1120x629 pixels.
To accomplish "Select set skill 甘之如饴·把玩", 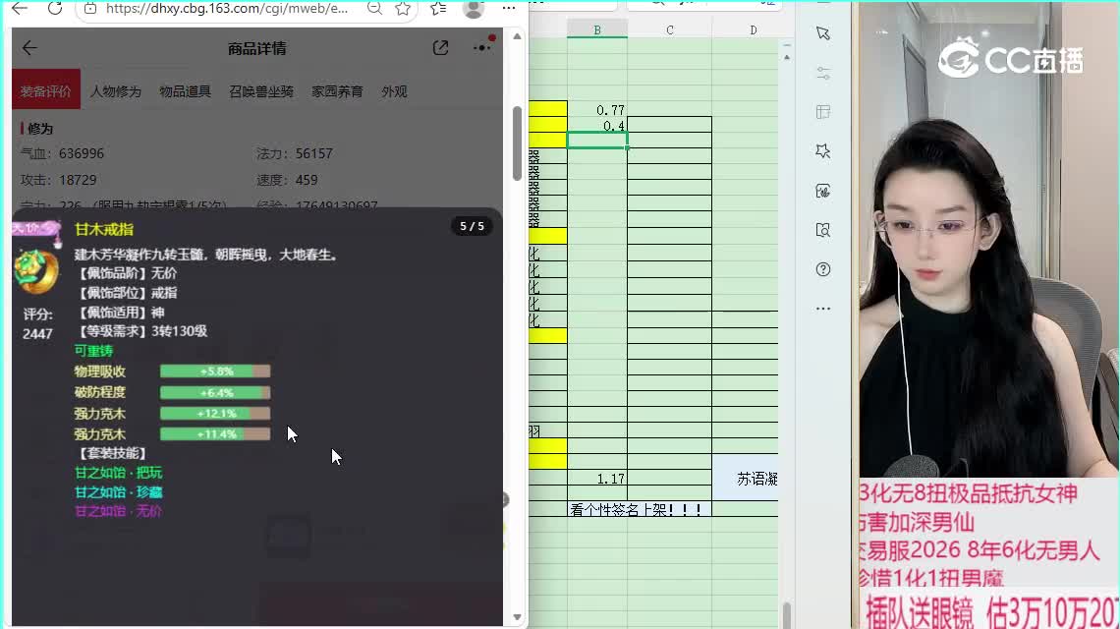I will (x=119, y=473).
